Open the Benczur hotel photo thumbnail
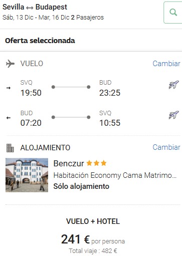The image size is (182, 256). click(27, 175)
